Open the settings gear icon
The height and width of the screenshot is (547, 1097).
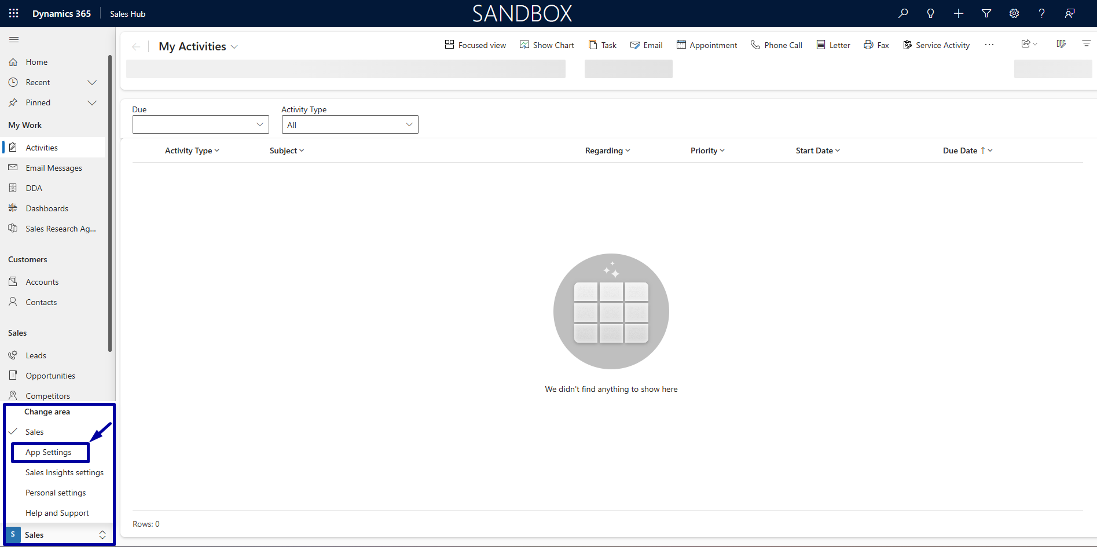click(1014, 13)
